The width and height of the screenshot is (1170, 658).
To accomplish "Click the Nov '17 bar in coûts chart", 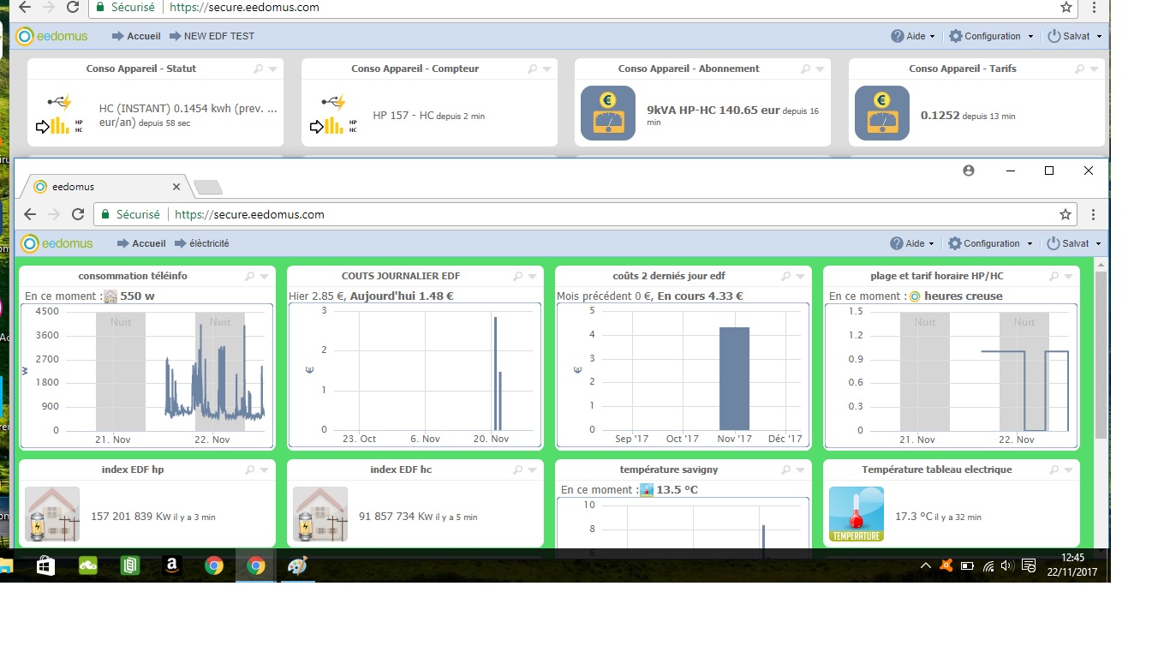I will 734,378.
